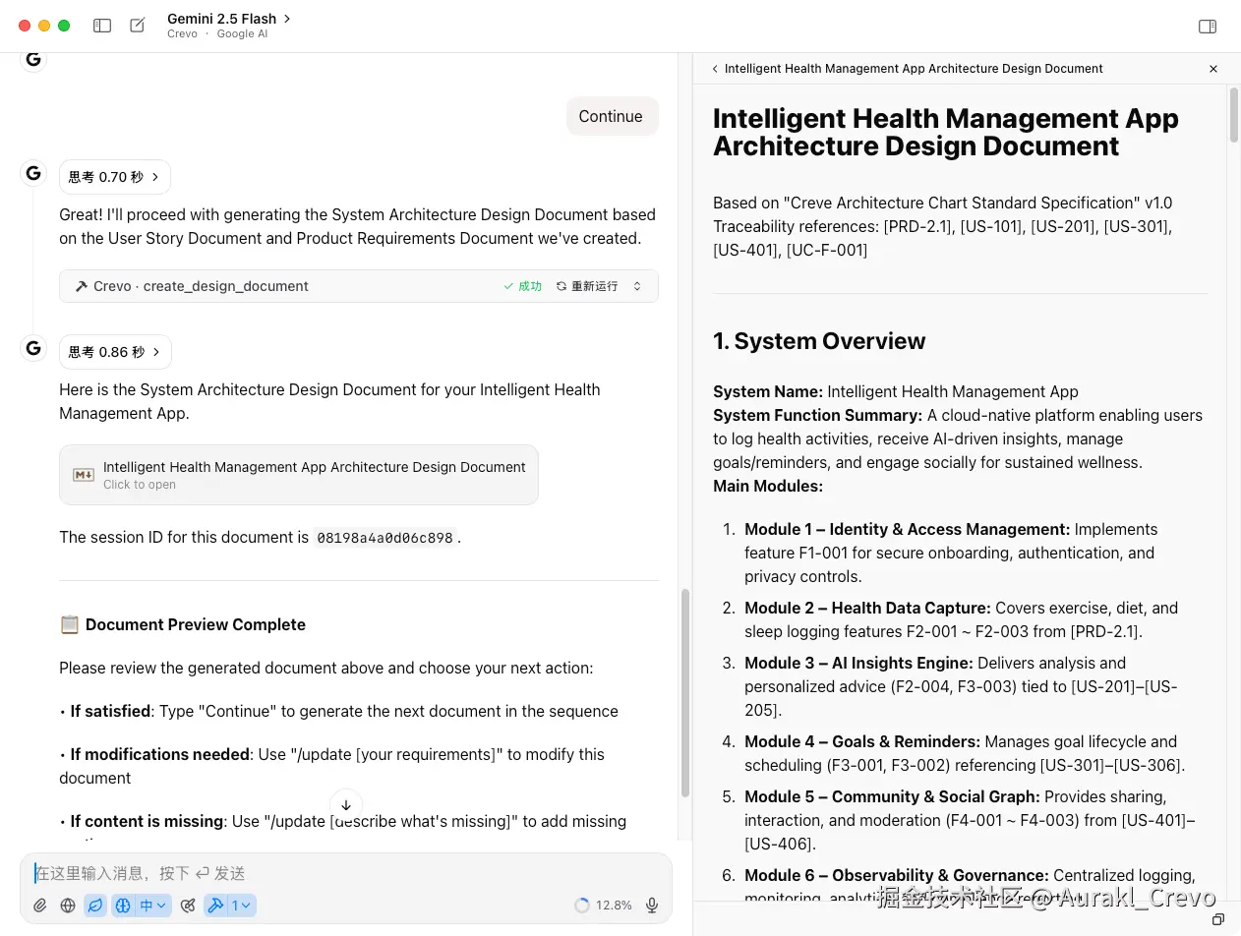Click the markdown file icon on document card
1241x936 pixels.
point(84,475)
